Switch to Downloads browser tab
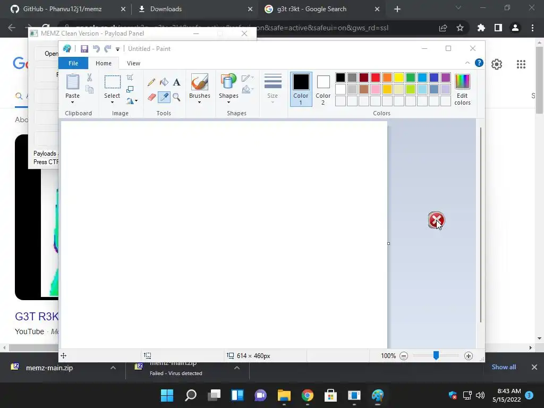 (x=166, y=9)
